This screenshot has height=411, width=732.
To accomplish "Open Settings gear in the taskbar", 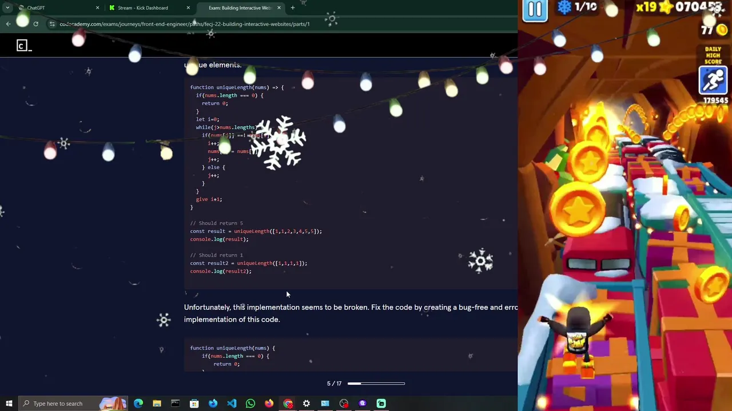I will tap(307, 404).
